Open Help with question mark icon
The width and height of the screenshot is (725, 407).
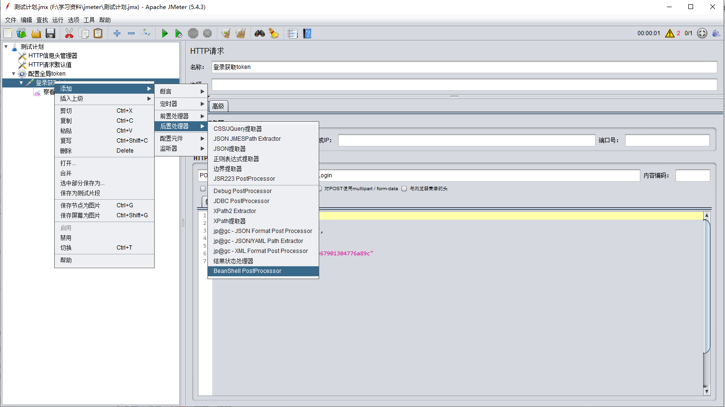(307, 33)
